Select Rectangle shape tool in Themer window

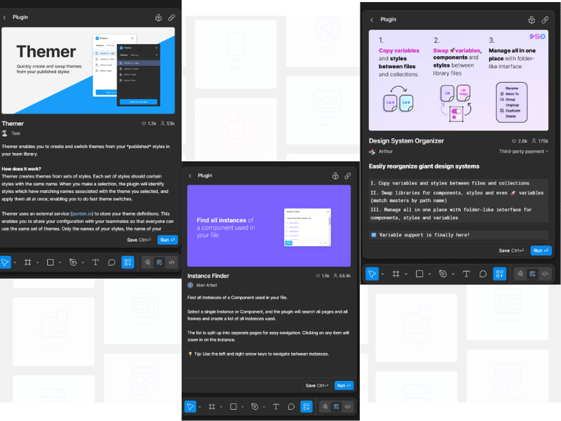click(50, 262)
